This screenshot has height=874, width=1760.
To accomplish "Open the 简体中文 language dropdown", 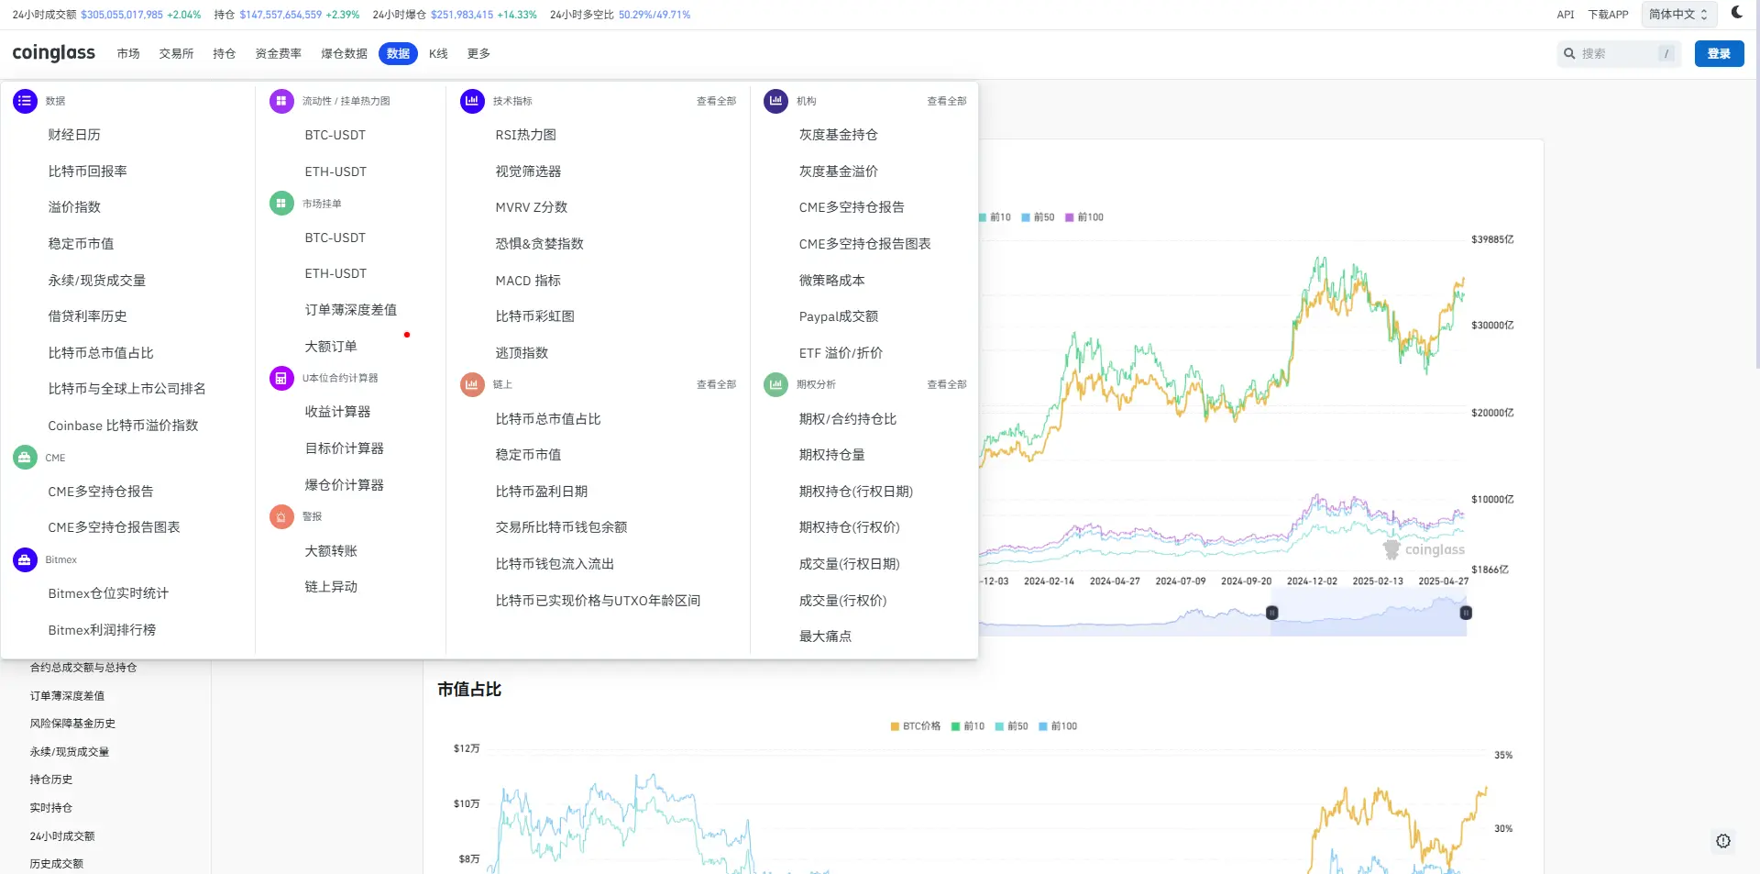I will point(1677,14).
